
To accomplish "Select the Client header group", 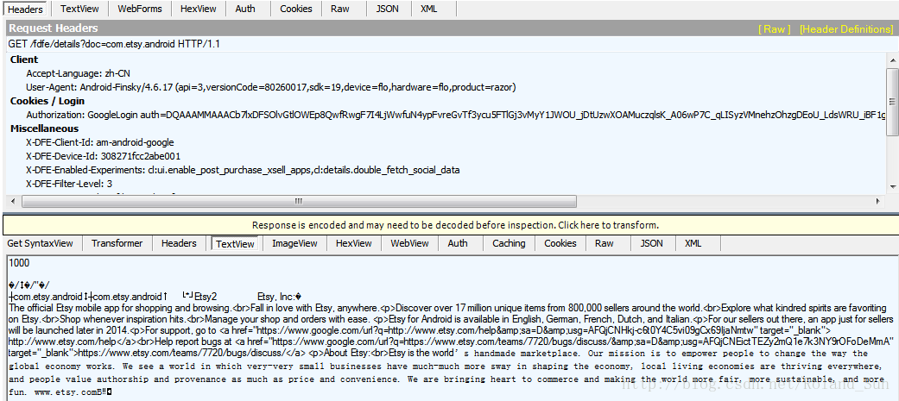I will pos(24,60).
